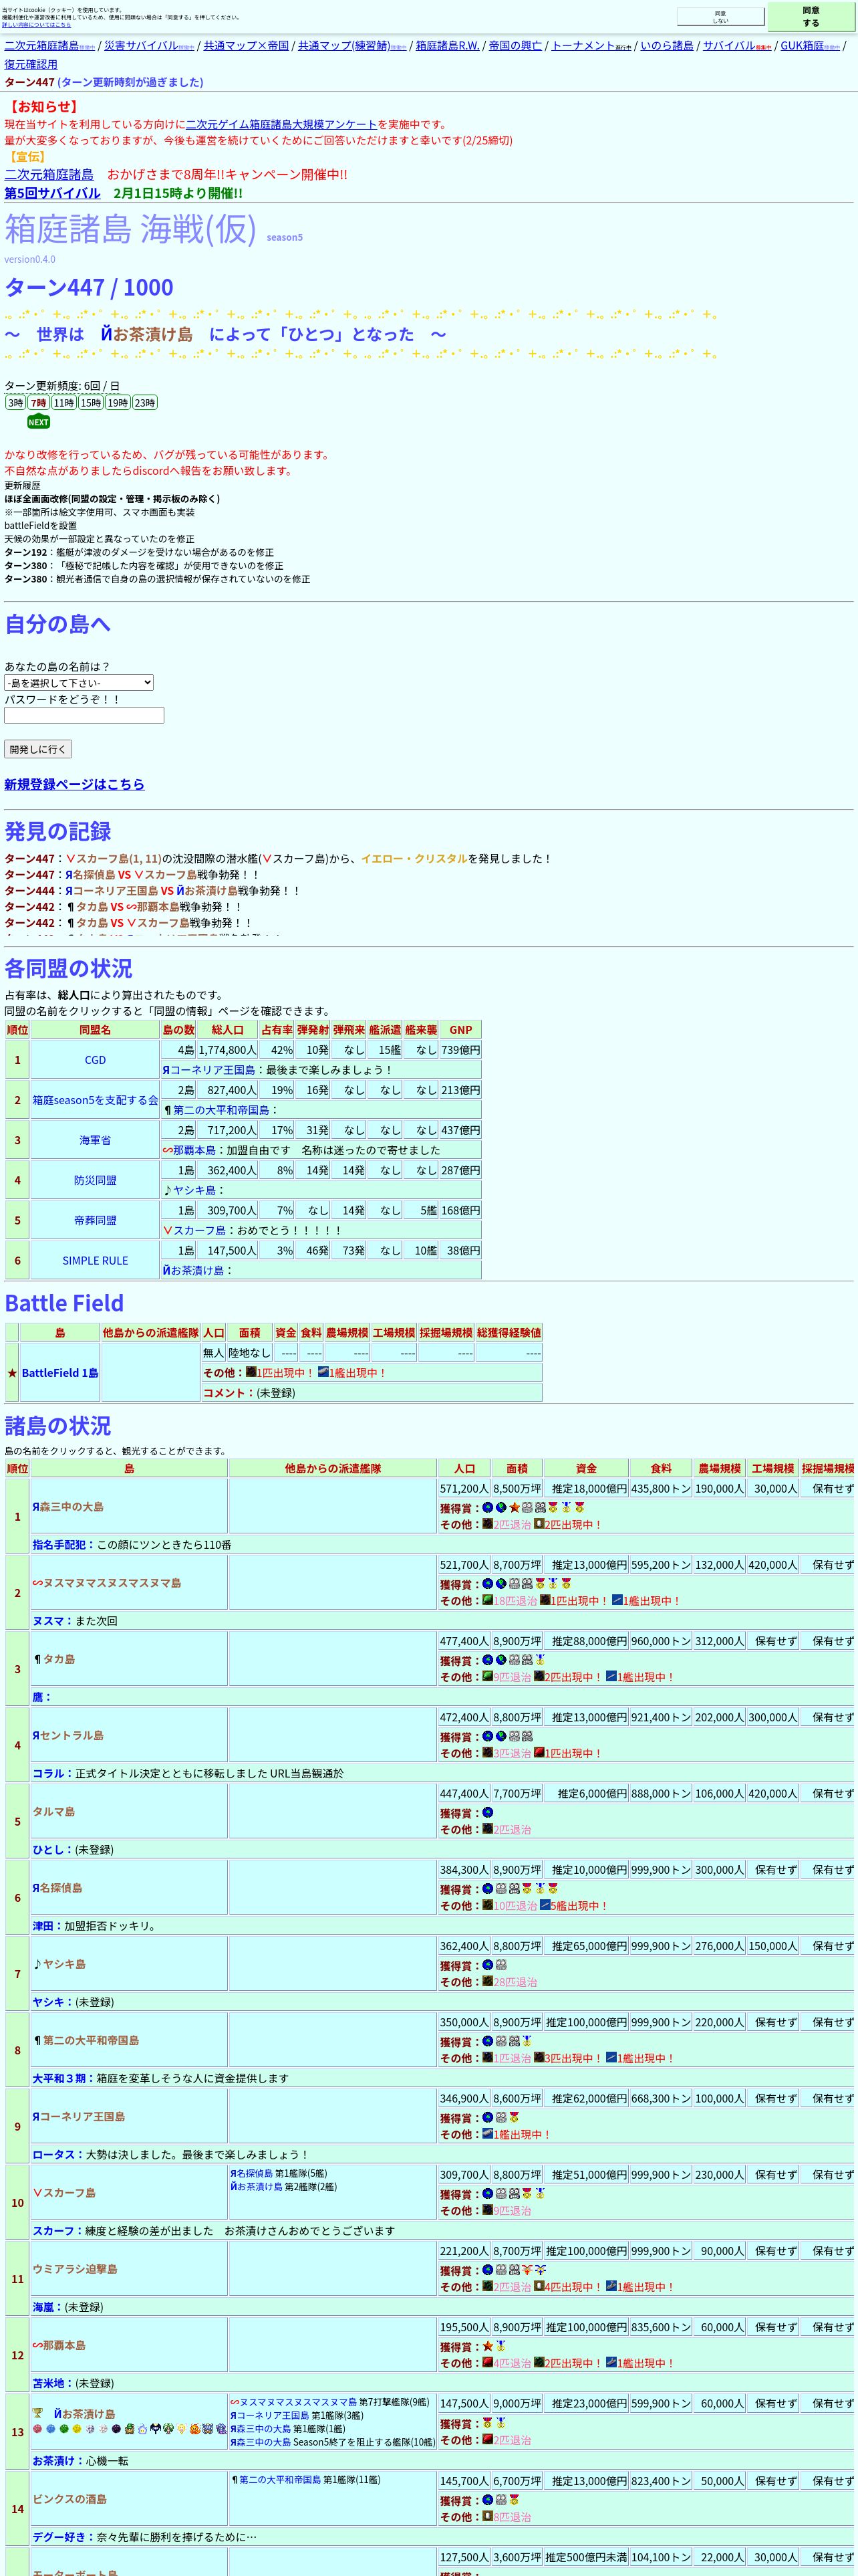Click the green NEXT turn badge
858x2576 pixels.
[38, 422]
